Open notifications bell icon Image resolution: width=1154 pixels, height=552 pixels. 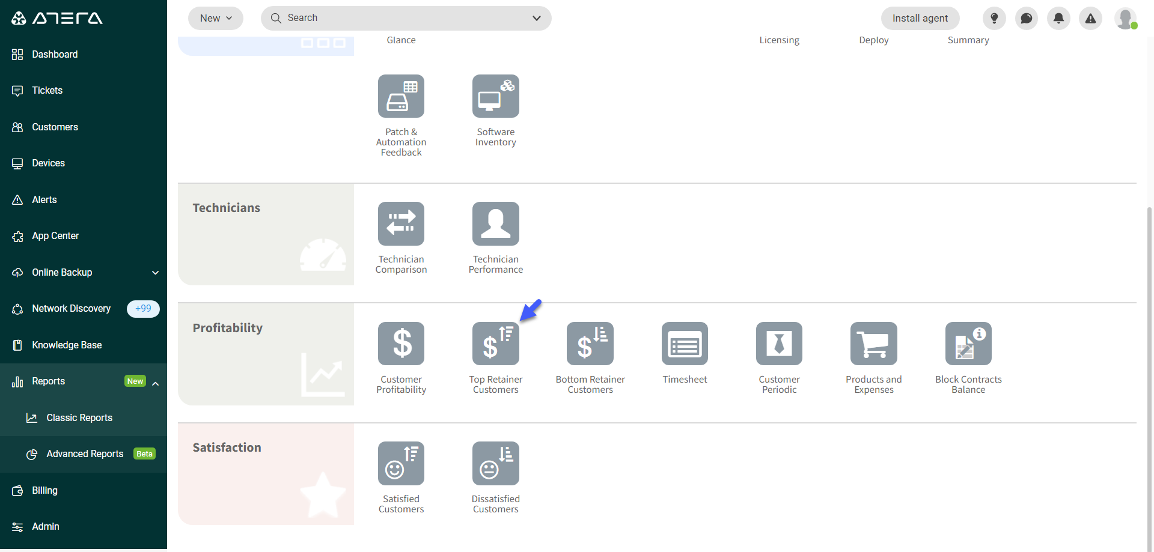click(1058, 19)
